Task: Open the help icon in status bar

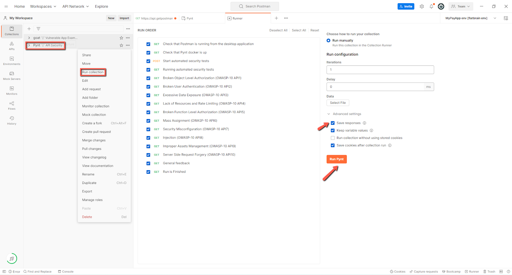Action: (x=508, y=271)
